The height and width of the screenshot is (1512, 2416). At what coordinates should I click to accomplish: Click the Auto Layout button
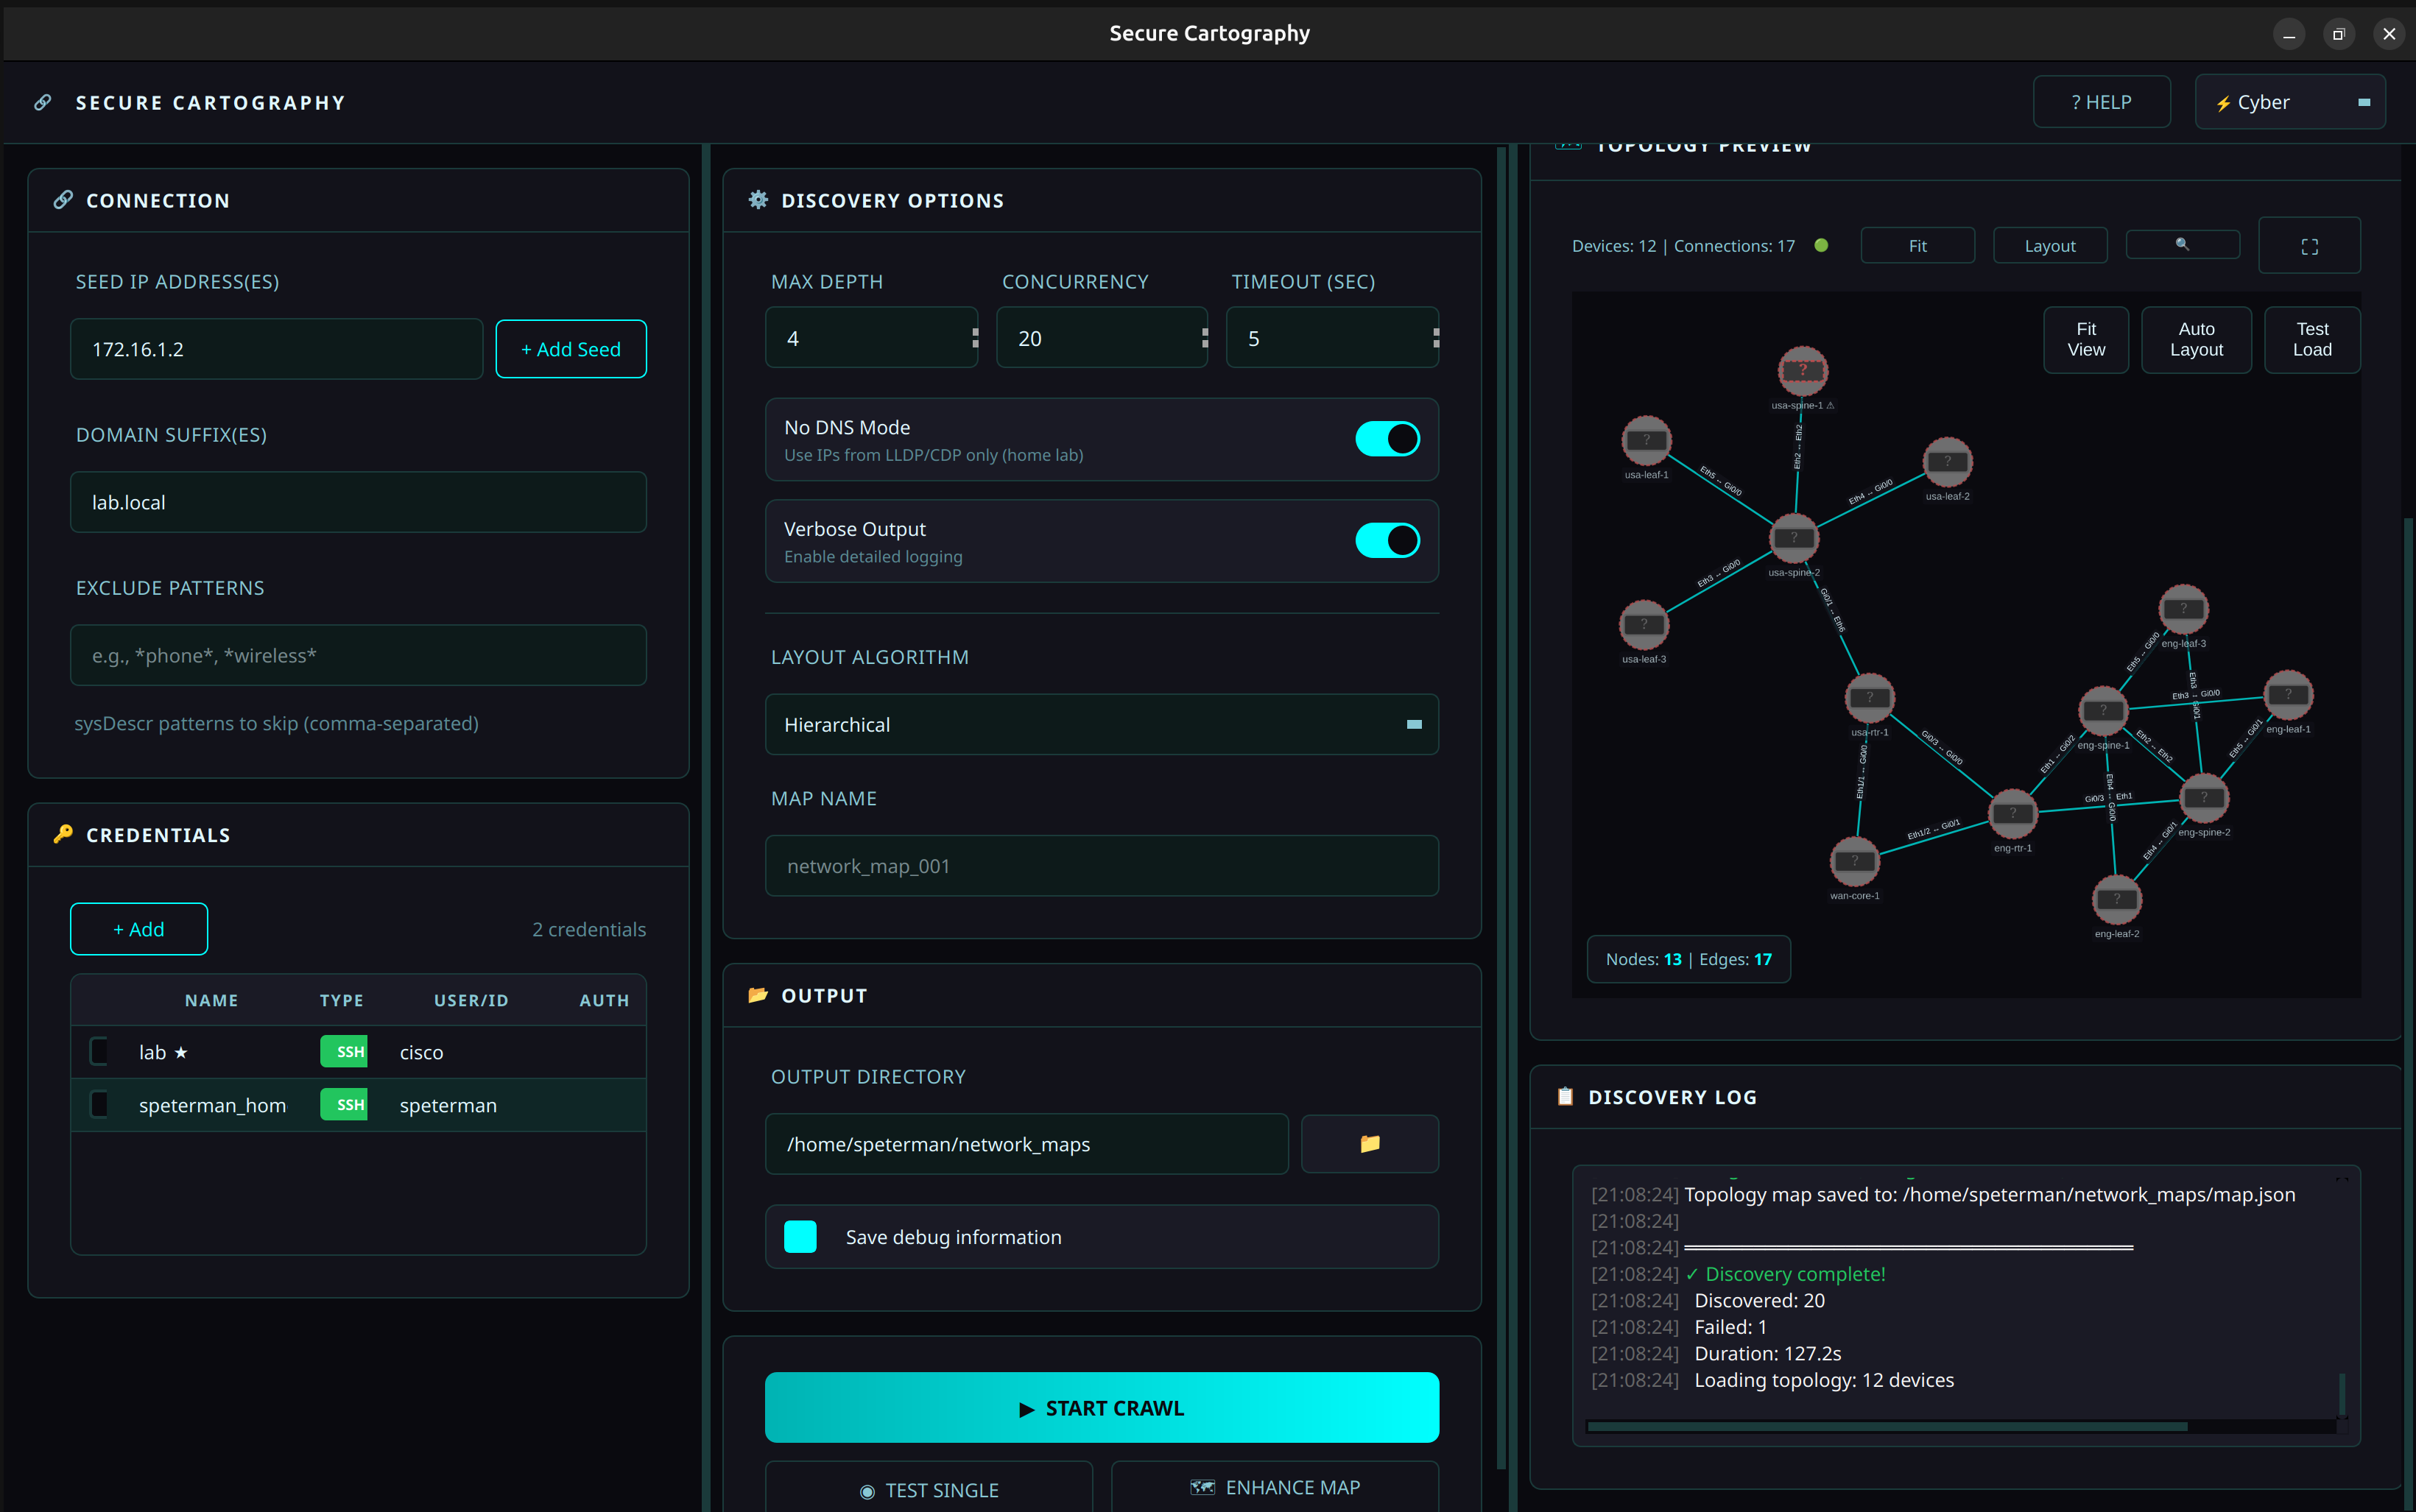coord(2196,340)
